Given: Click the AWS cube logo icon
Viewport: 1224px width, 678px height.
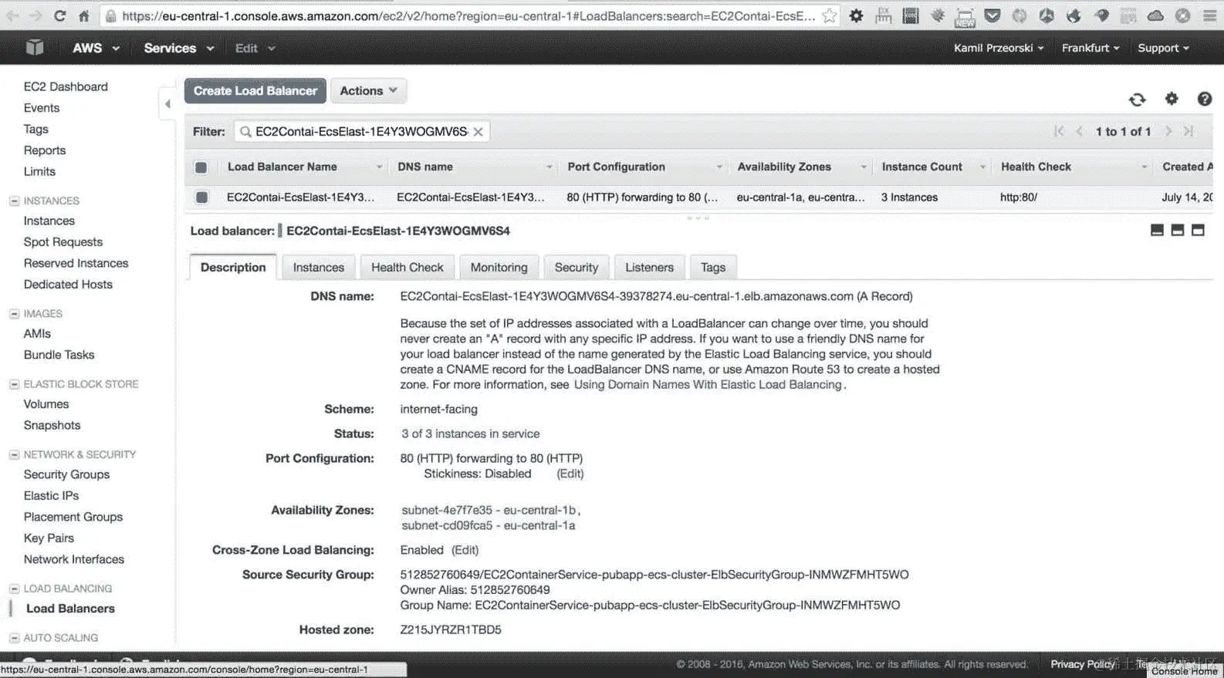Looking at the screenshot, I should tap(34, 48).
